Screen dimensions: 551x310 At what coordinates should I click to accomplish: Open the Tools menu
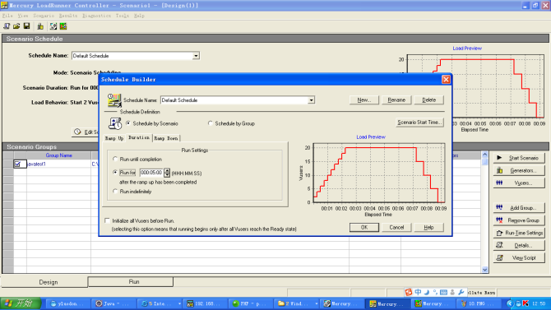pyautogui.click(x=123, y=16)
